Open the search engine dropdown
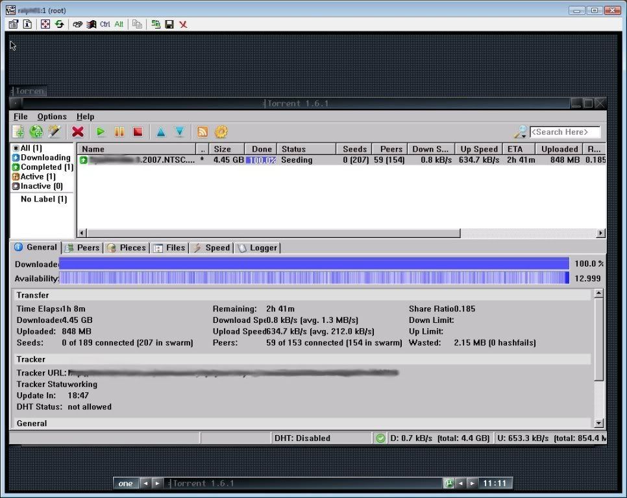The height and width of the screenshot is (498, 627). pos(521,132)
